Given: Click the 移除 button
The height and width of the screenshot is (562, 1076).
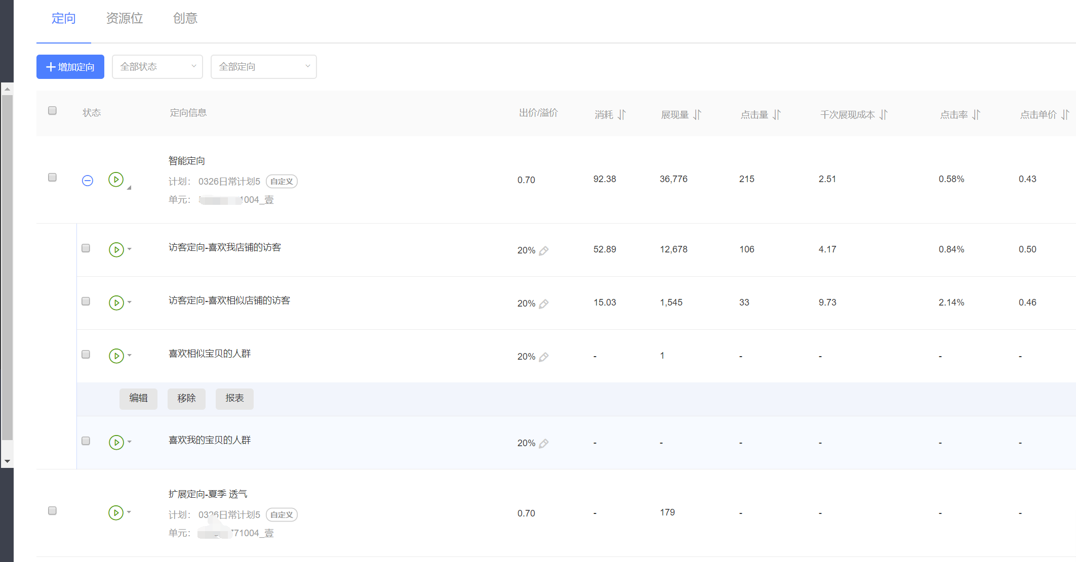Looking at the screenshot, I should tap(186, 399).
